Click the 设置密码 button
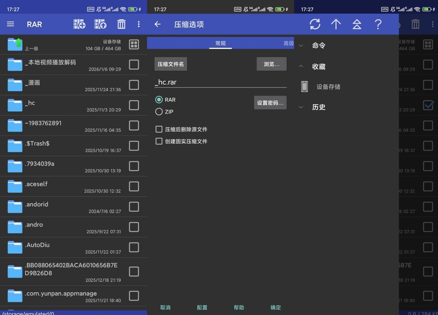Image resolution: width=438 pixels, height=315 pixels. pyautogui.click(x=270, y=103)
